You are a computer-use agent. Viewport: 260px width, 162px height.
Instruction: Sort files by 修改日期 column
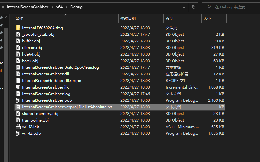pos(128,19)
